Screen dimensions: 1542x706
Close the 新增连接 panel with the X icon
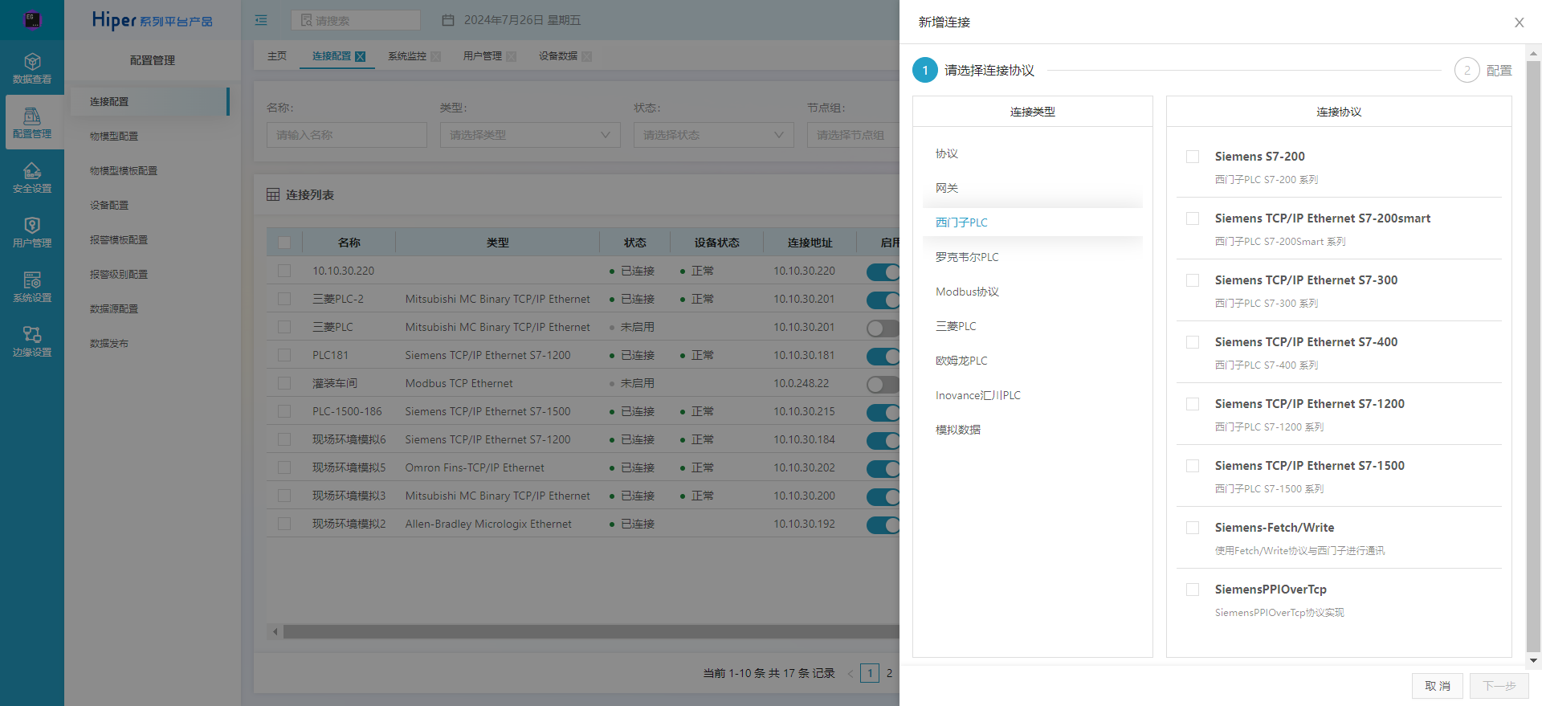pyautogui.click(x=1519, y=22)
